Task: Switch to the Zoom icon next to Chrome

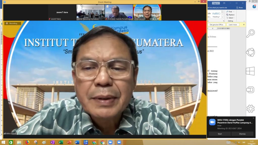Action: point(111,142)
